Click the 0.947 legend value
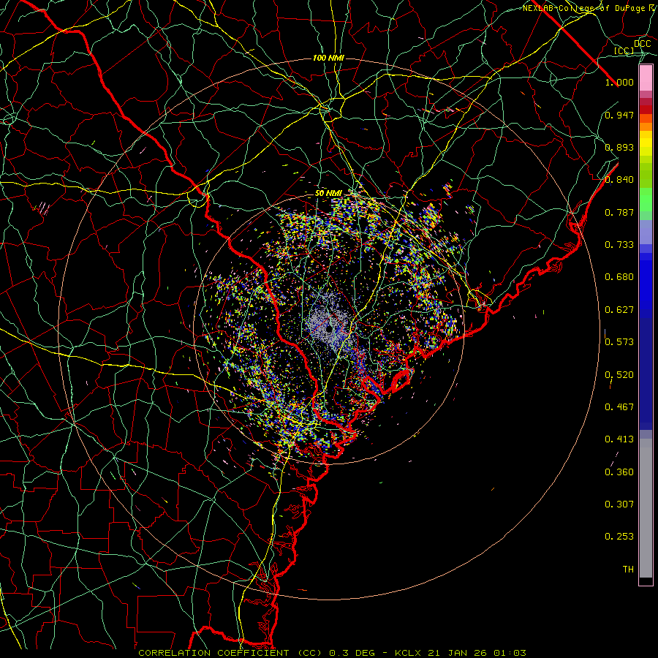 coord(619,115)
